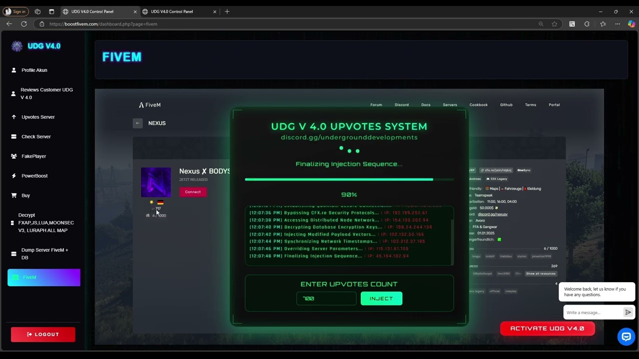
Task: Open the favorites hub toolbar icon
Action: tap(603, 24)
